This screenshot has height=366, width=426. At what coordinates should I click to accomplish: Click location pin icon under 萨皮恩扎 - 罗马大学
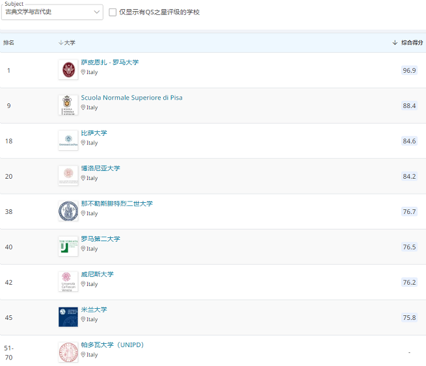click(x=83, y=72)
